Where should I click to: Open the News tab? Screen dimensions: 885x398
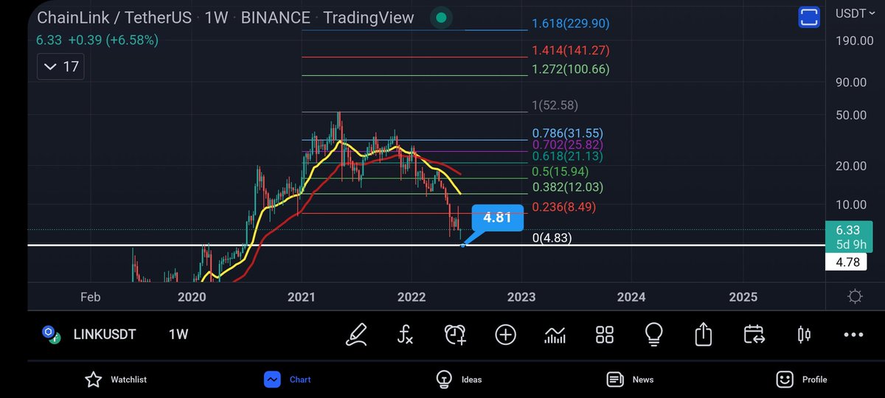coord(631,380)
